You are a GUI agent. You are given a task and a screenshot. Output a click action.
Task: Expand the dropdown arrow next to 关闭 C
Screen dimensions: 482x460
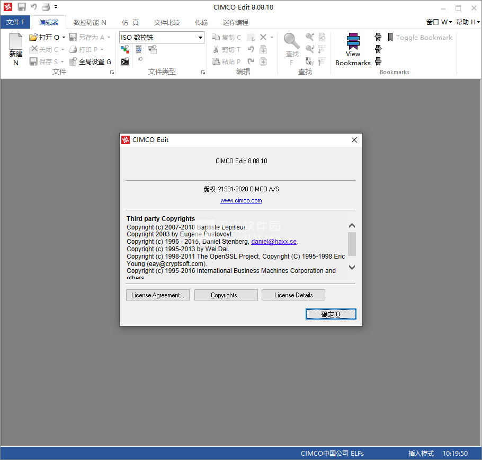coord(63,49)
